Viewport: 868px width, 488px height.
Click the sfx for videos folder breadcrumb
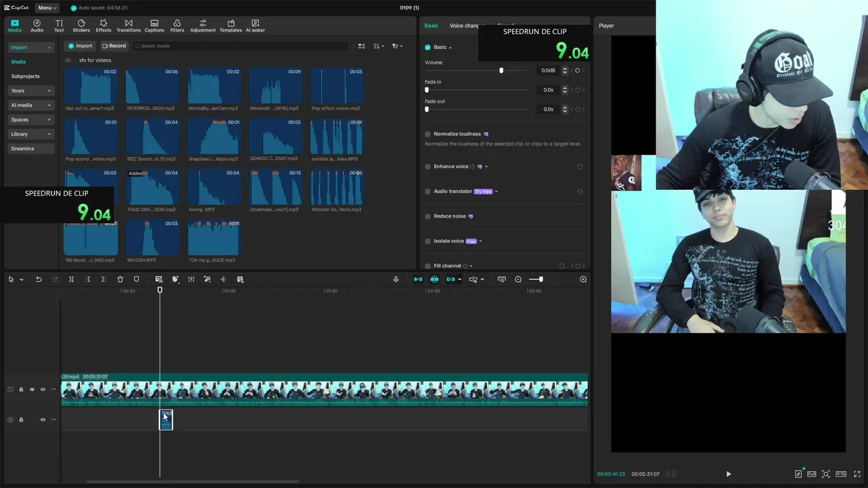[x=95, y=60]
